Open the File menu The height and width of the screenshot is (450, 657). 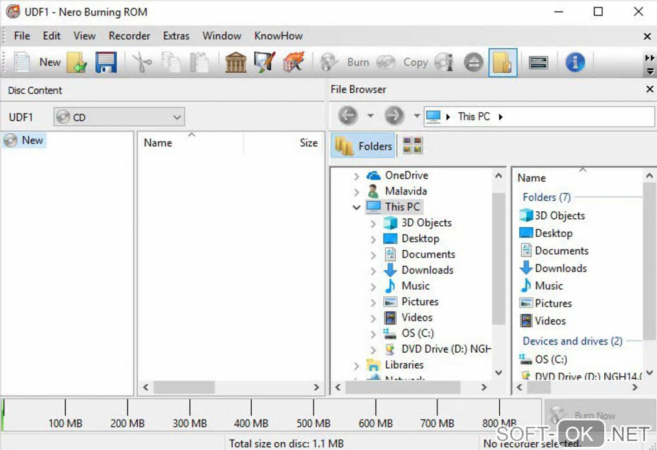click(22, 36)
